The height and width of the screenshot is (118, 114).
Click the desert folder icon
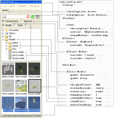(10, 46)
